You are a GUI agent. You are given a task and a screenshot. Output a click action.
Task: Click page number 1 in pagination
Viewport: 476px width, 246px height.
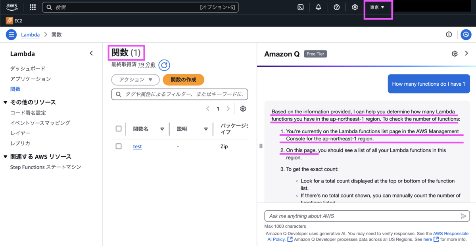218,109
